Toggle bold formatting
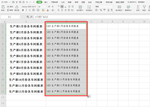This screenshot has width=150, height=107. click(23, 10)
